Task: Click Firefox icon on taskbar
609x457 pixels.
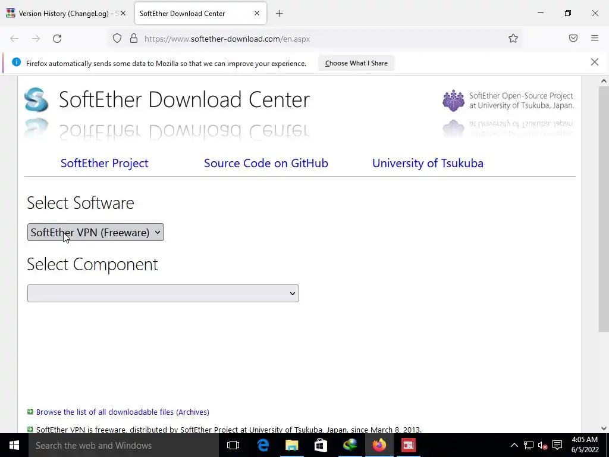Action: [x=379, y=445]
